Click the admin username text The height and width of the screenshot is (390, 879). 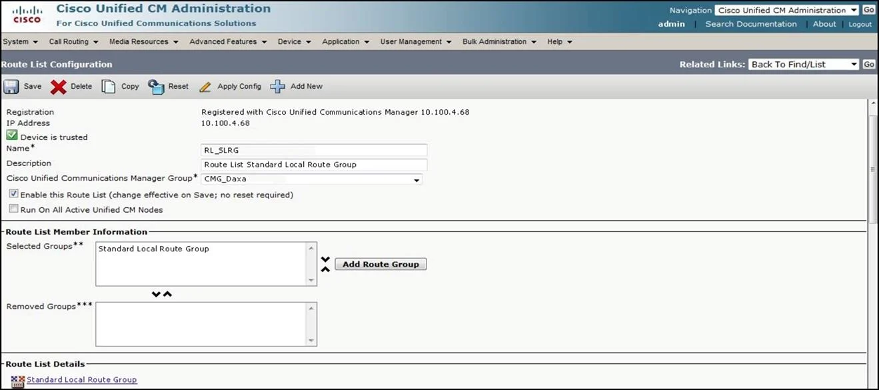point(671,24)
